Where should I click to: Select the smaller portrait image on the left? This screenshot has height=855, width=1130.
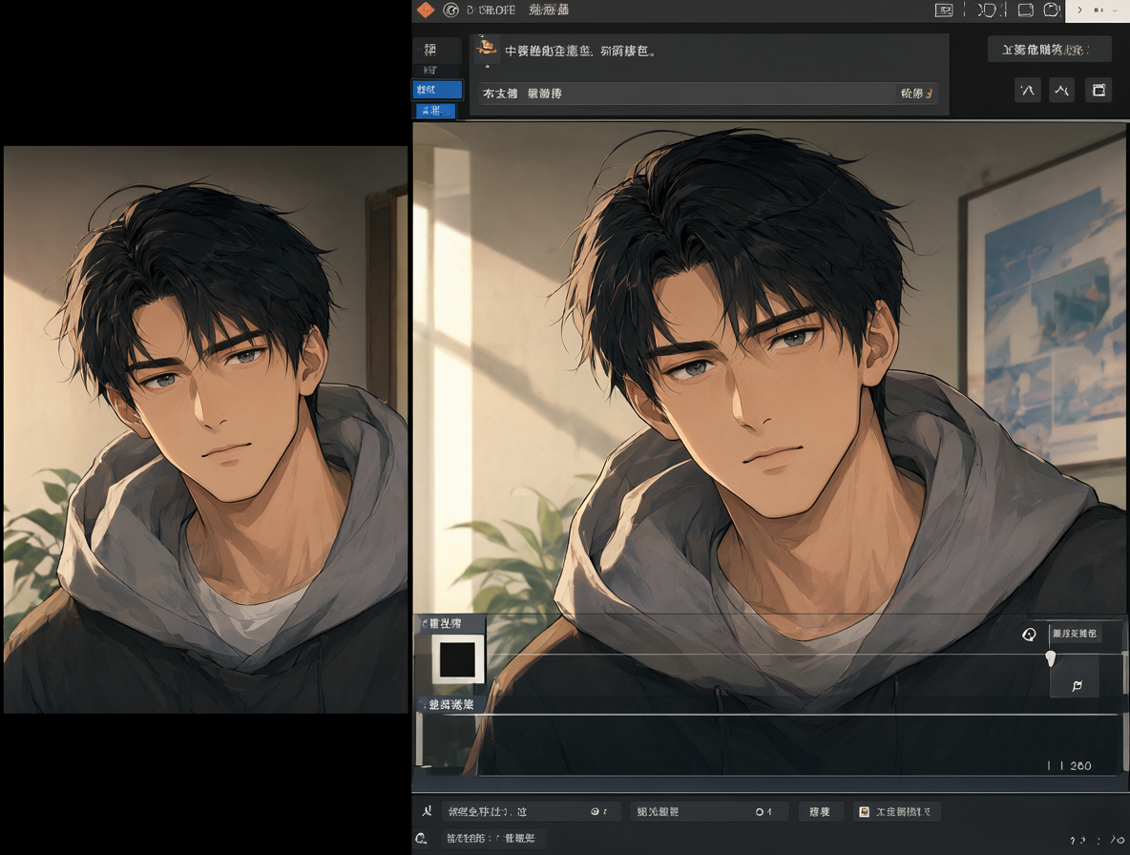pos(205,430)
